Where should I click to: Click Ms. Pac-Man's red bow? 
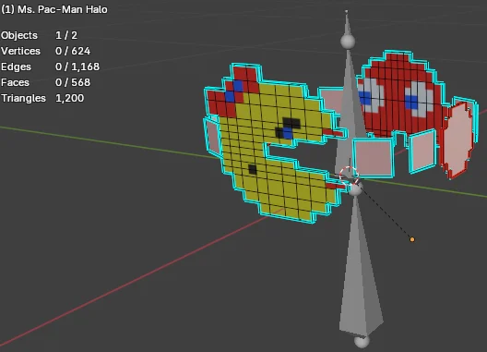click(x=233, y=91)
